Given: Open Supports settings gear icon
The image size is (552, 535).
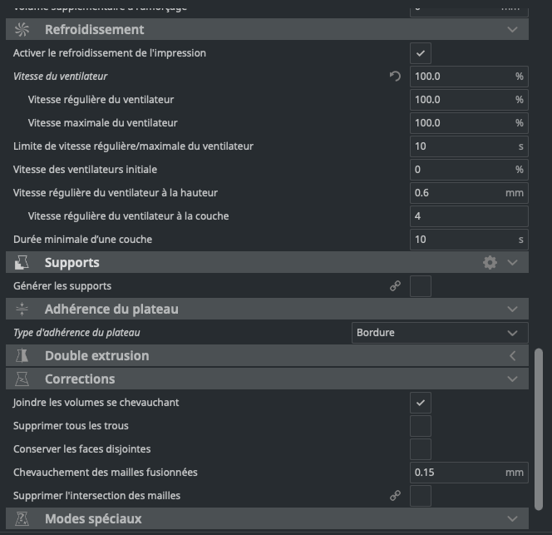Looking at the screenshot, I should click(490, 263).
